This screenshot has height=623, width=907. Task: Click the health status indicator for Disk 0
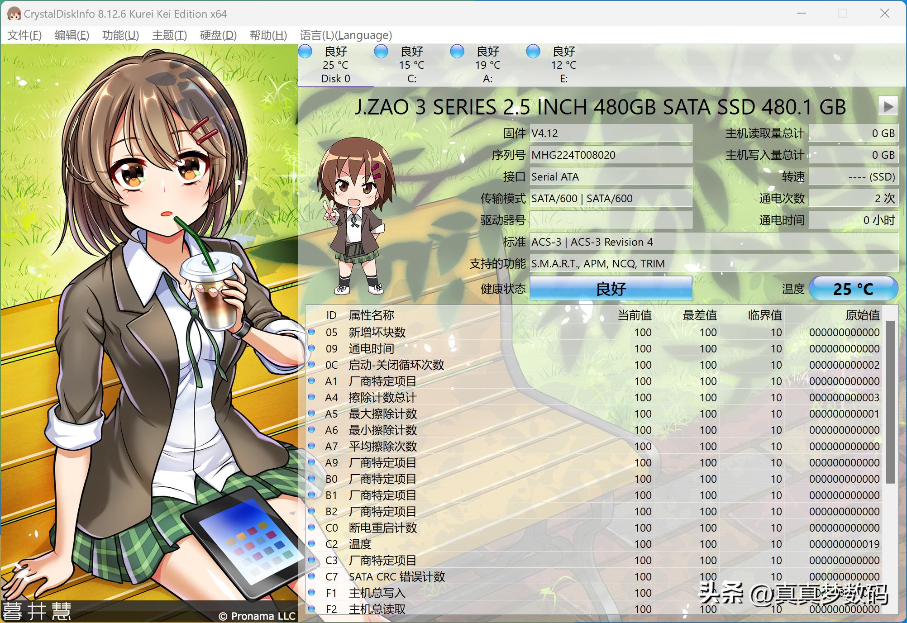point(306,52)
